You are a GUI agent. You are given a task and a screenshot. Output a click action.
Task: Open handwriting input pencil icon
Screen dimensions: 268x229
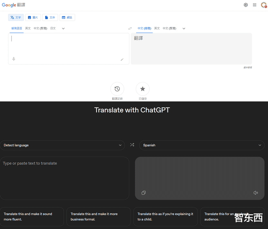coord(122,59)
